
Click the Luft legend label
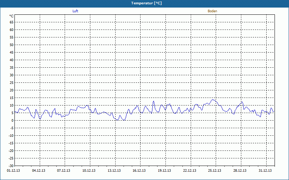[75, 11]
